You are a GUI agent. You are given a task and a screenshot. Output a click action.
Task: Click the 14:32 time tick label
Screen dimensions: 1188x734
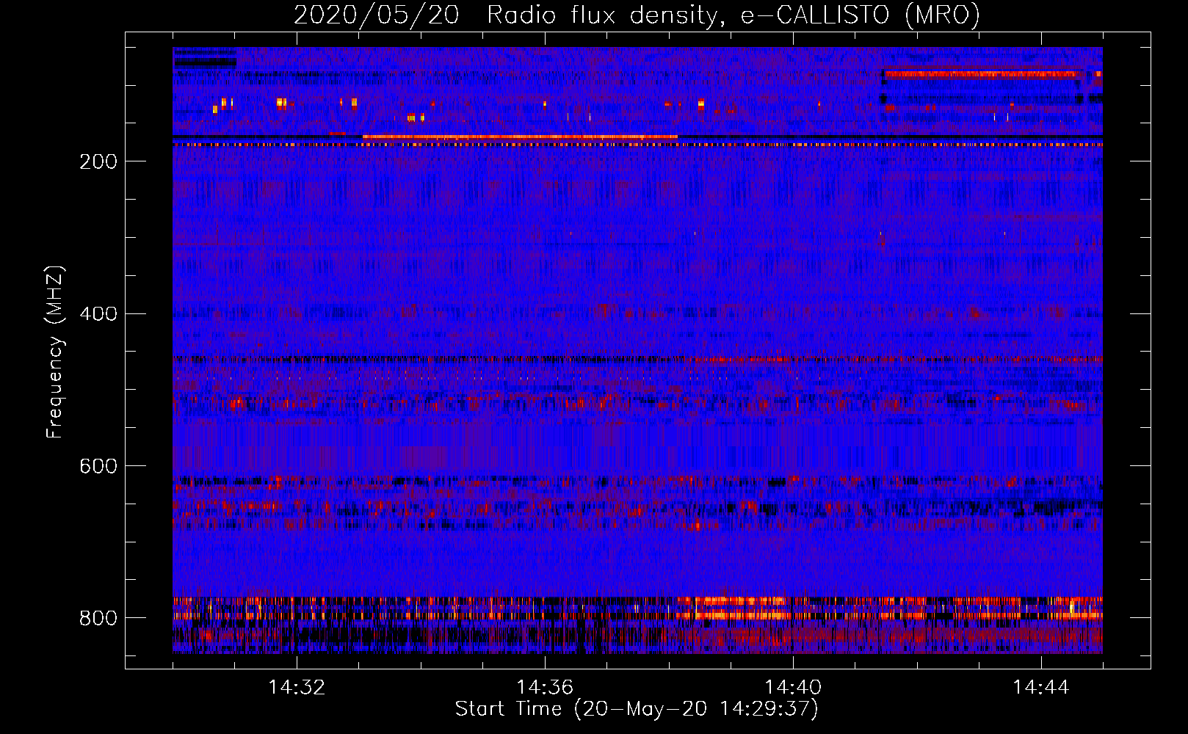(297, 688)
